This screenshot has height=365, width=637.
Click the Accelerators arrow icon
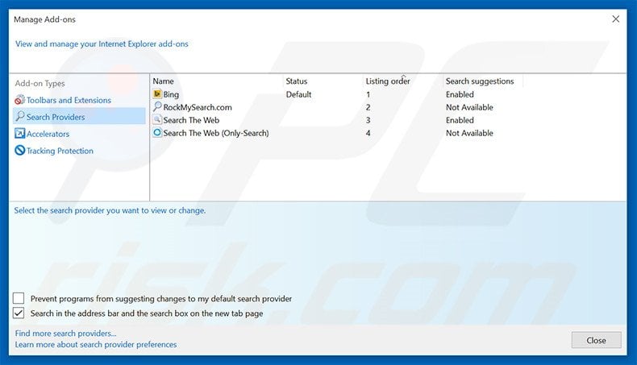(x=19, y=134)
